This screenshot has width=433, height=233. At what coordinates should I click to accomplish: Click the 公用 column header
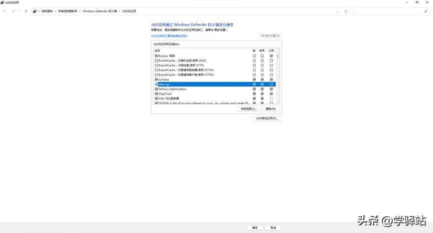(271, 50)
